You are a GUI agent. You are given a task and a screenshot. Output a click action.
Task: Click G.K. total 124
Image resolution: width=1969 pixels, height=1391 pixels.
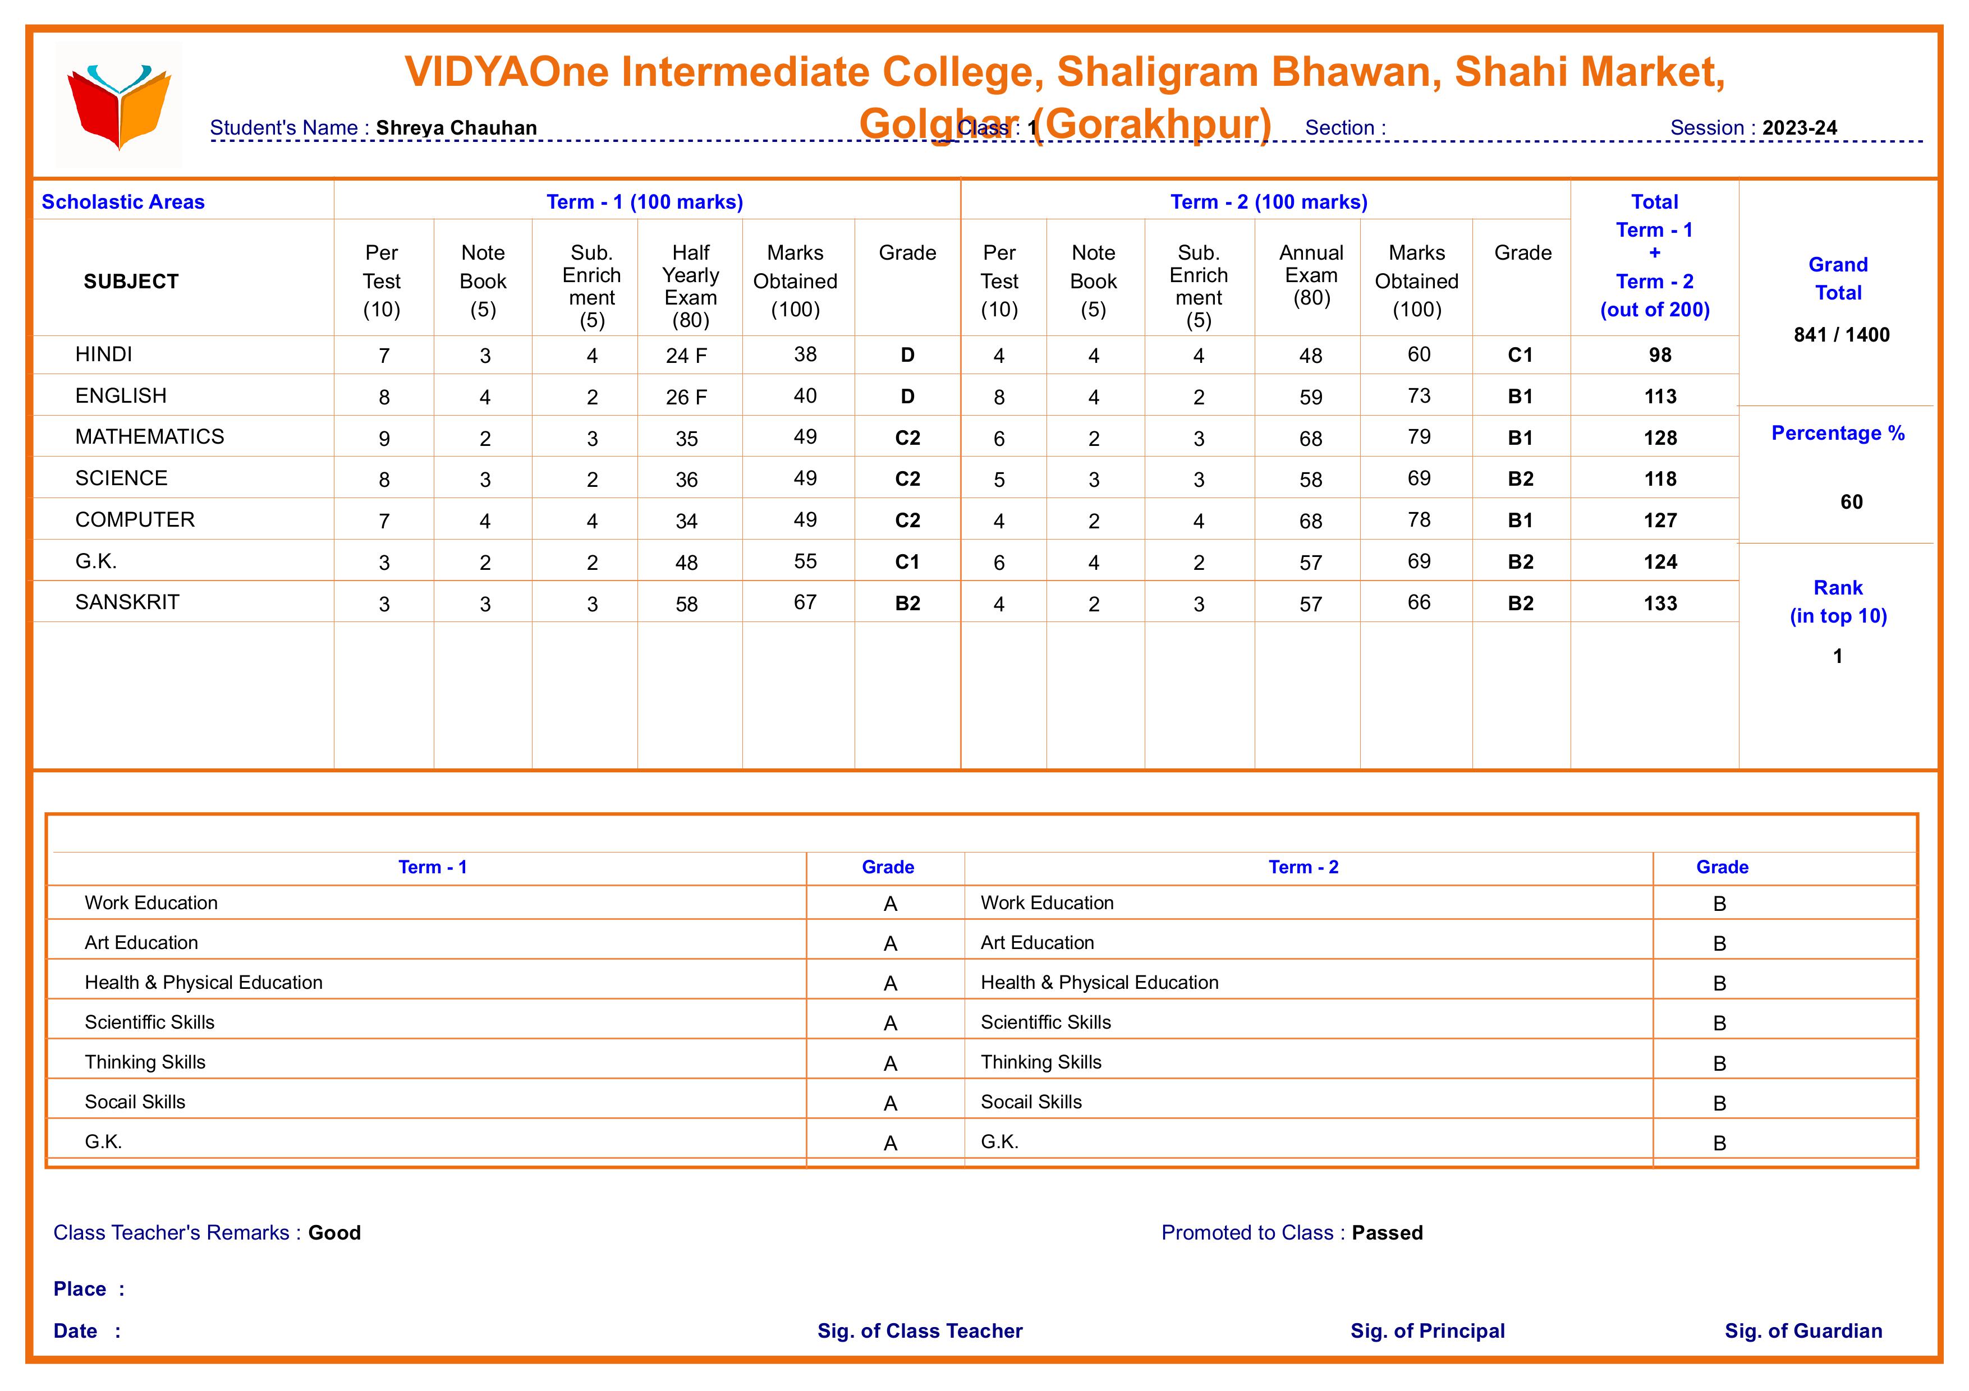point(1660,561)
